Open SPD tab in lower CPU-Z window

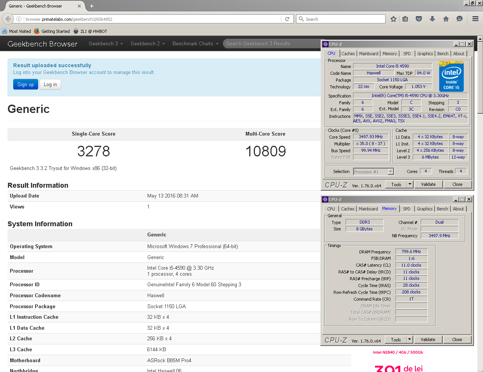[x=407, y=209]
